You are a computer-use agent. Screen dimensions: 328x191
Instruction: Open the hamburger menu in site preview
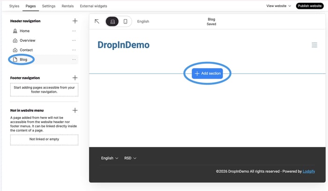click(x=314, y=45)
